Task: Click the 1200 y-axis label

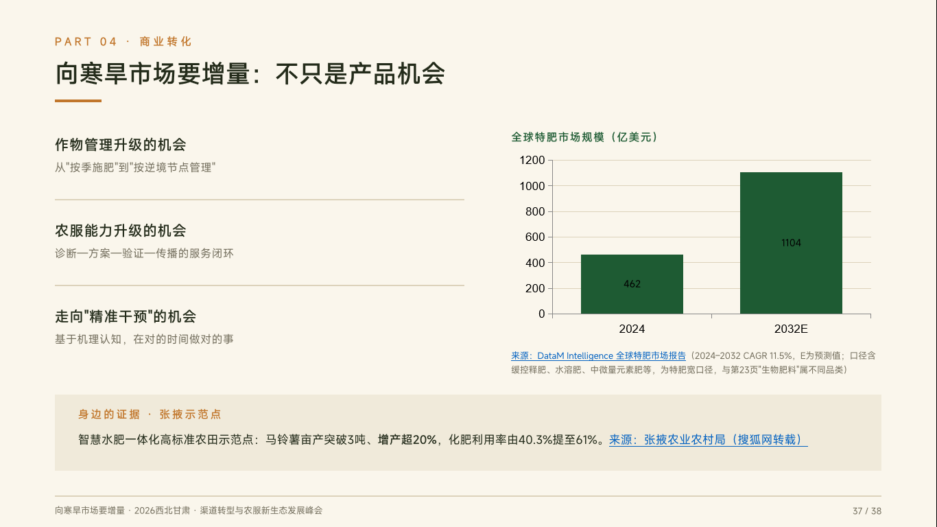Action: tap(532, 160)
